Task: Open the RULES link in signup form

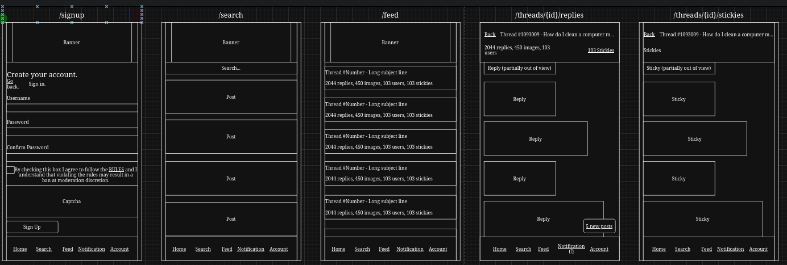Action: click(x=116, y=170)
